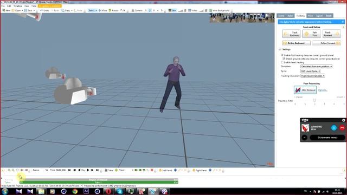The width and height of the screenshot is (347, 195).
Task: Toggle View Background in toolbar
Action: click(x=219, y=10)
